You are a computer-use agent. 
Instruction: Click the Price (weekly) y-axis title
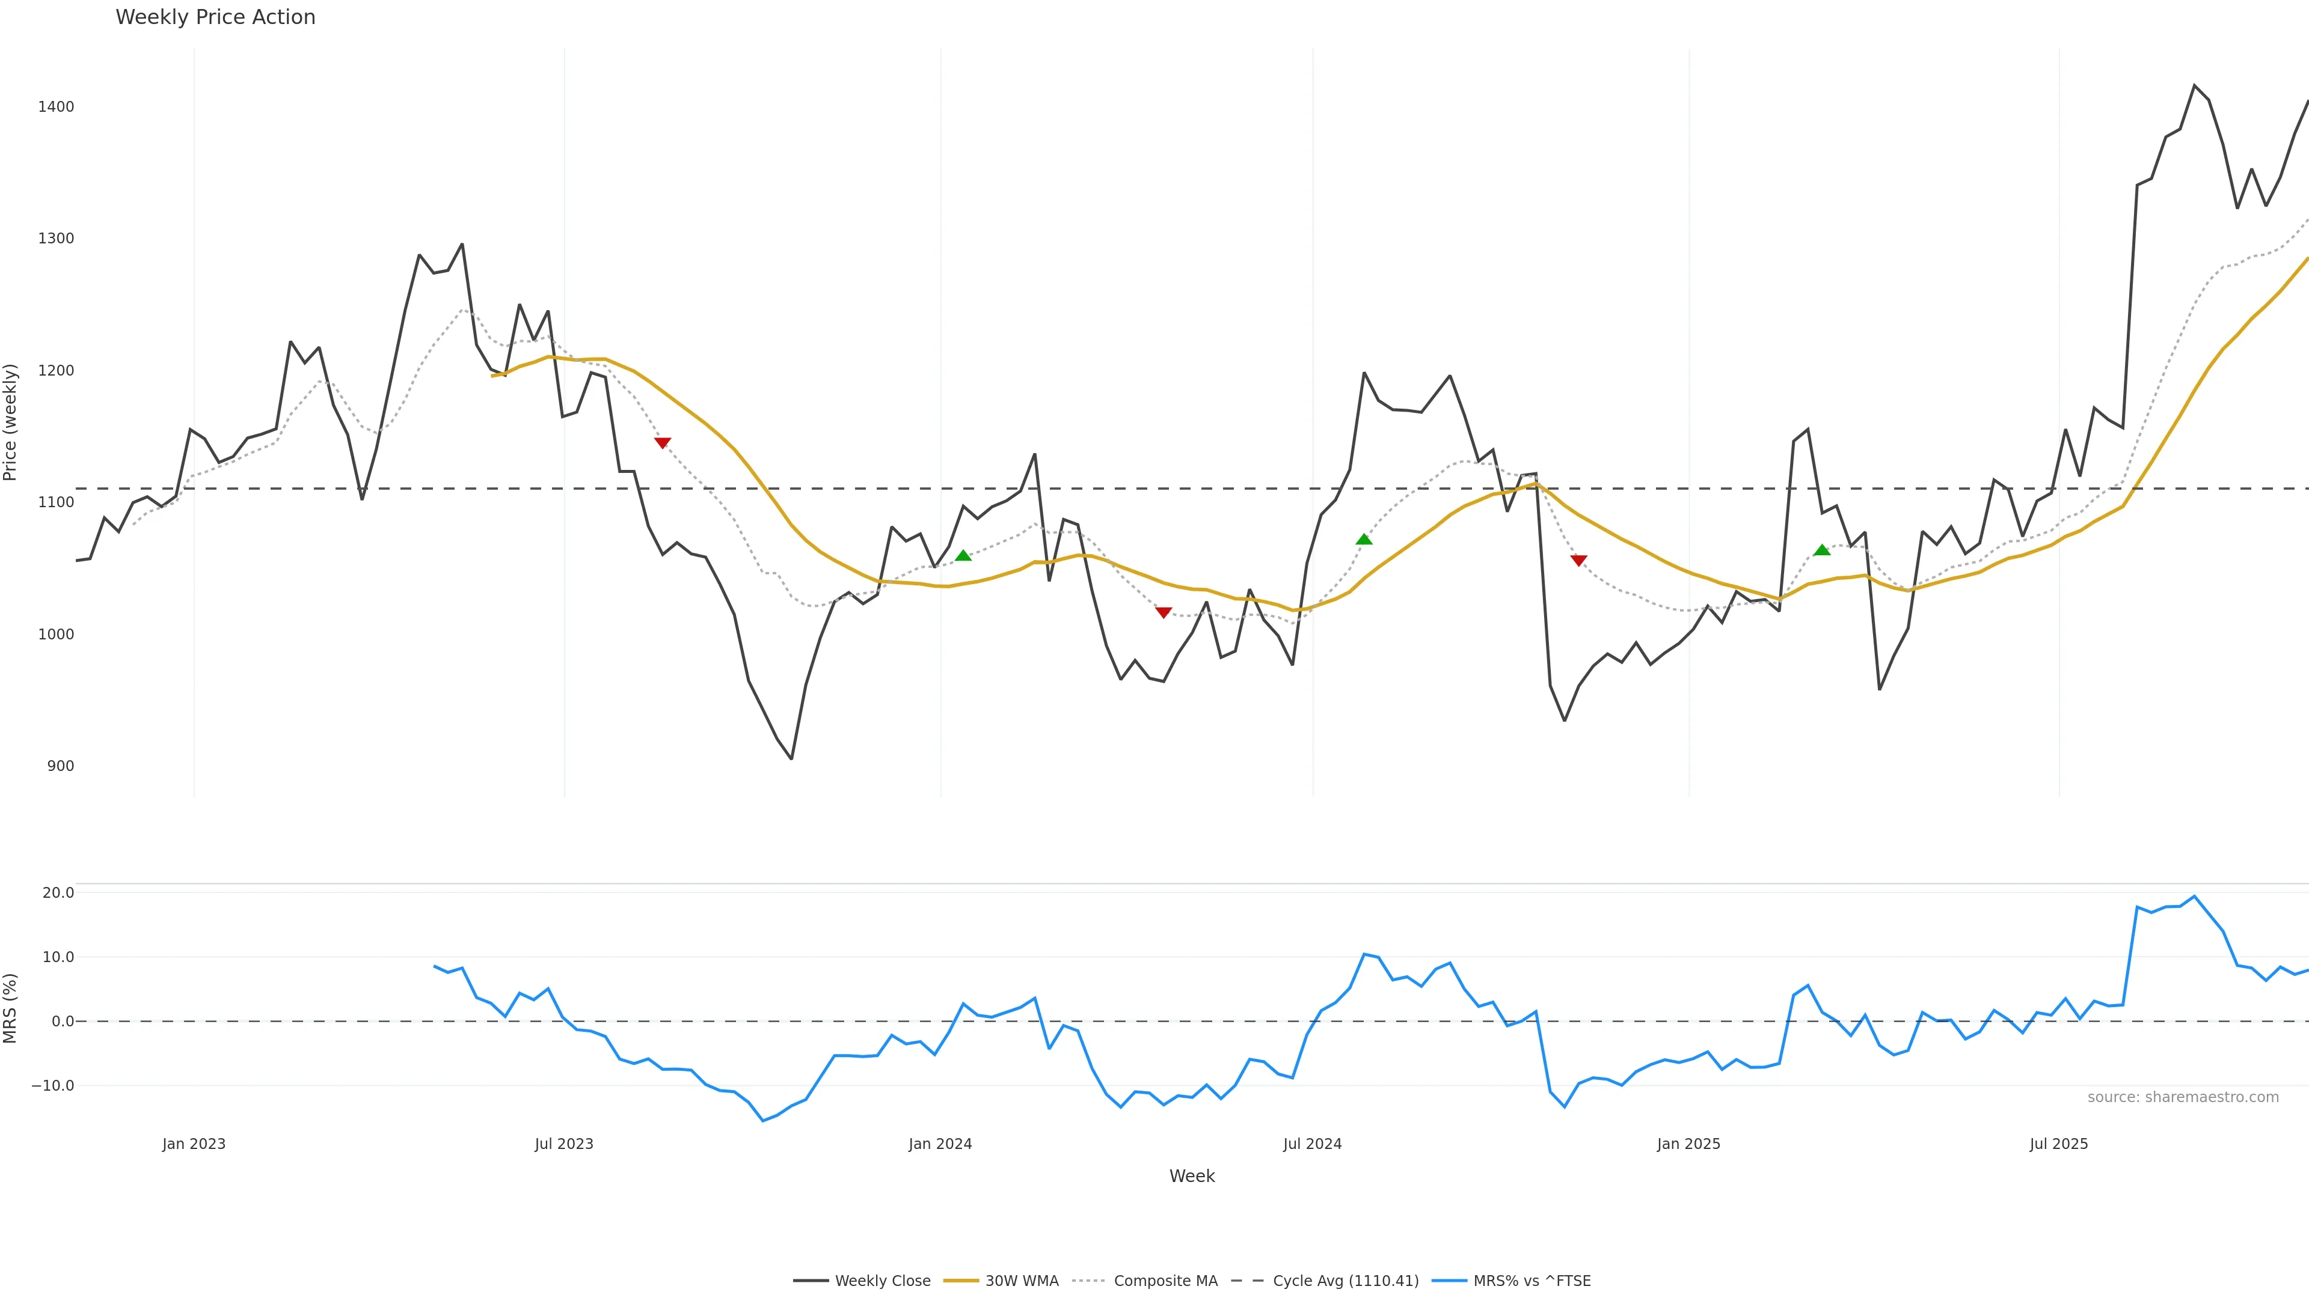11,422
